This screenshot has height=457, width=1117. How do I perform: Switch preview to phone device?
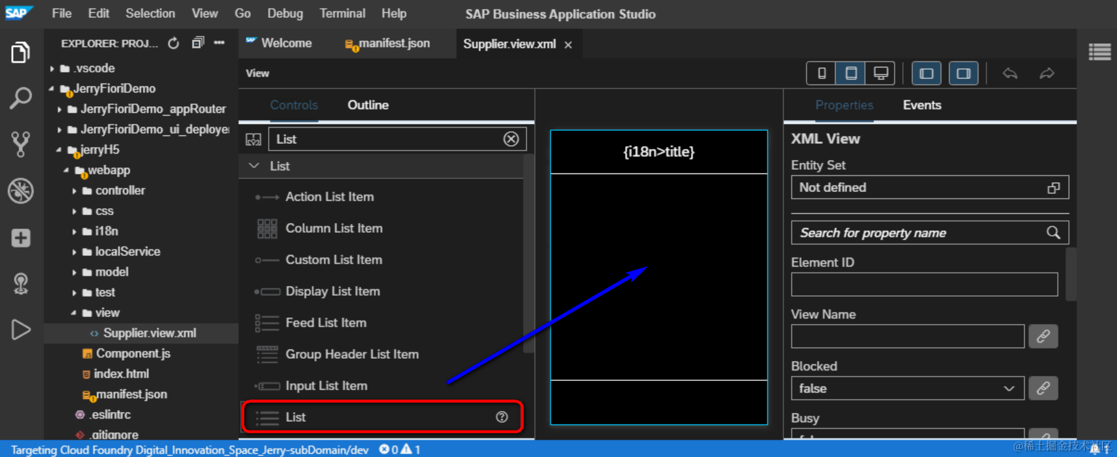(x=822, y=73)
